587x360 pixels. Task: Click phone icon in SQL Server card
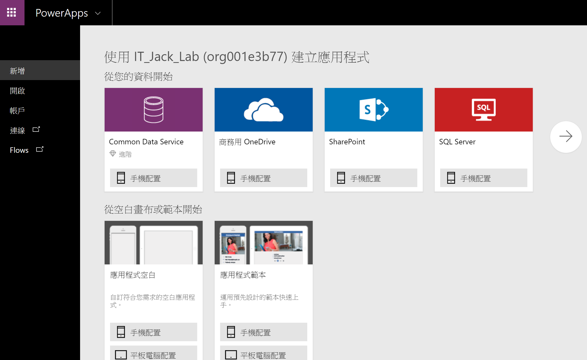(x=451, y=178)
